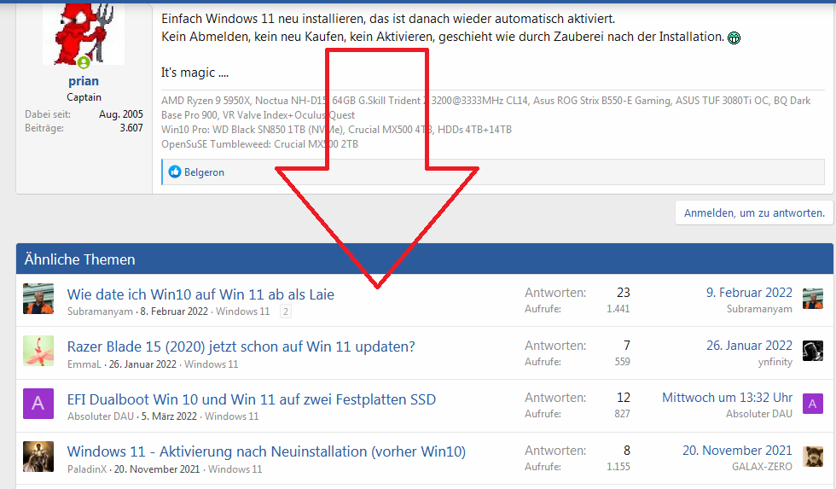The height and width of the screenshot is (489, 836).
Task: Open the last post dated '26. Januar 2022'
Action: point(749,346)
